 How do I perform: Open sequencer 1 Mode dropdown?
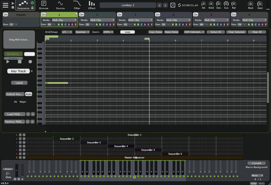tap(64, 20)
